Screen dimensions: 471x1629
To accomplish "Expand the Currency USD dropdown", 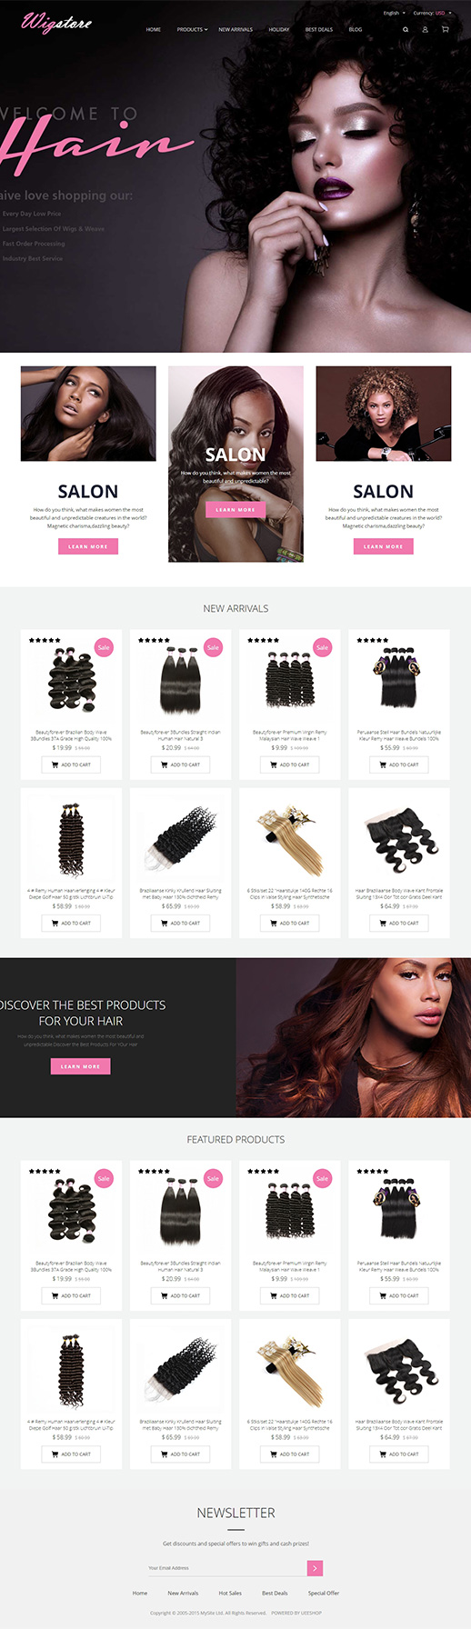I will tap(432, 13).
